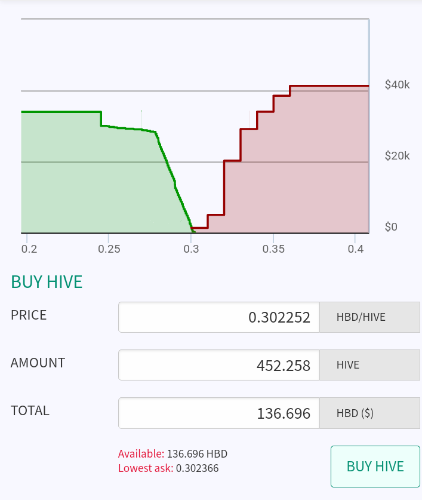Viewport: 422px width, 500px height.
Task: Click the 0.2 price axis label
Action: (x=29, y=249)
